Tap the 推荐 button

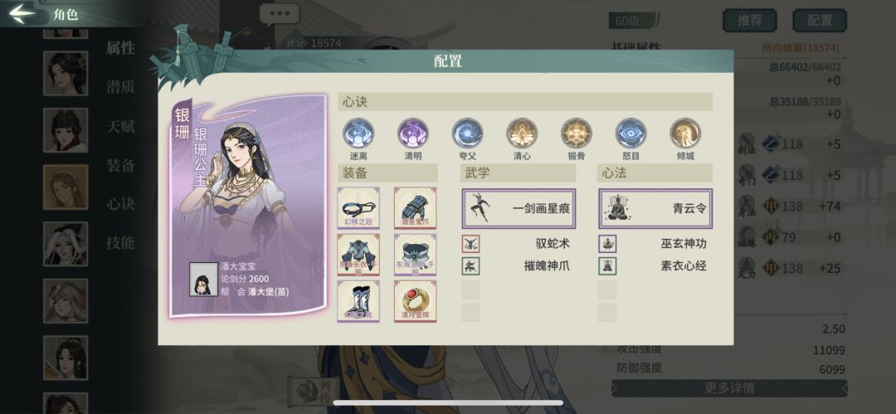(x=750, y=21)
